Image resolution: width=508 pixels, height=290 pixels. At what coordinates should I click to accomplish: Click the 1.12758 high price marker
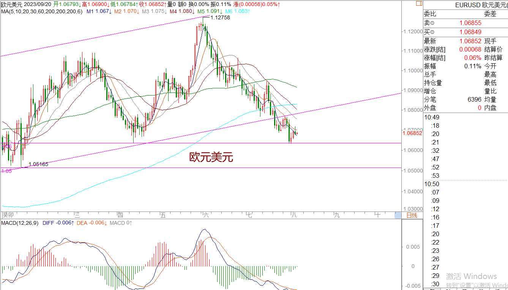[220, 17]
